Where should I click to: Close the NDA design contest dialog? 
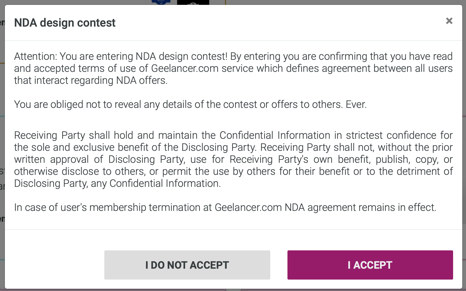tap(449, 21)
